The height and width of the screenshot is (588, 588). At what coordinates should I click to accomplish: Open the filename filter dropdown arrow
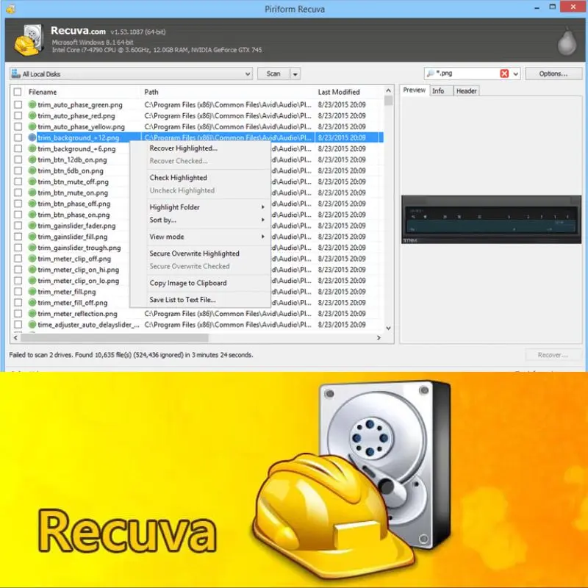pos(516,74)
